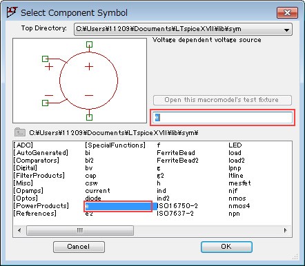Select the ISO16750-2 symbol
This screenshot has height=266, width=305.
(177, 206)
